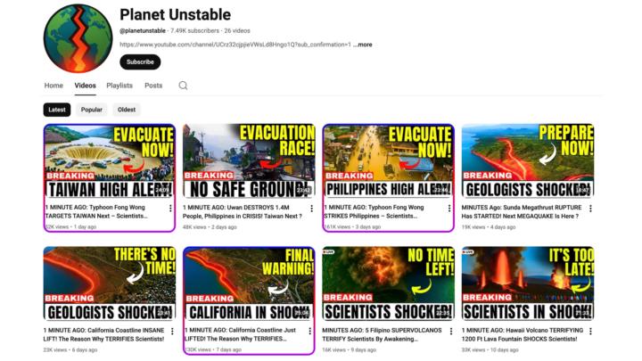This screenshot has width=642, height=361.
Task: Select the Popular filter chip
Action: pyautogui.click(x=91, y=110)
